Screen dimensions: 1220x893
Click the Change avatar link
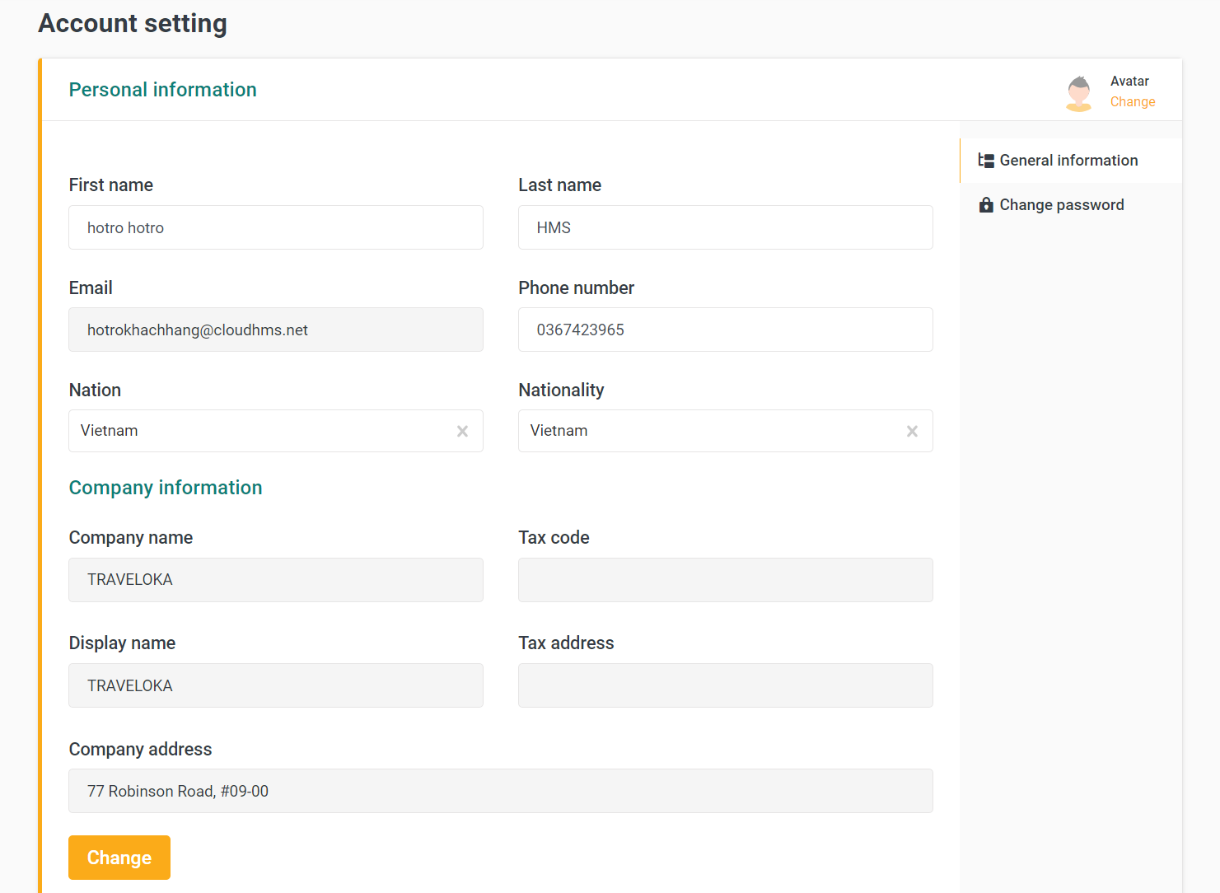pos(1132,102)
